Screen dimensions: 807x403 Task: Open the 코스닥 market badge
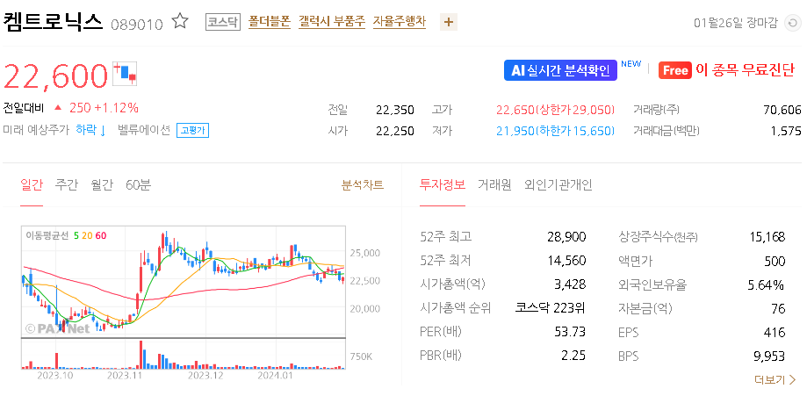223,22
